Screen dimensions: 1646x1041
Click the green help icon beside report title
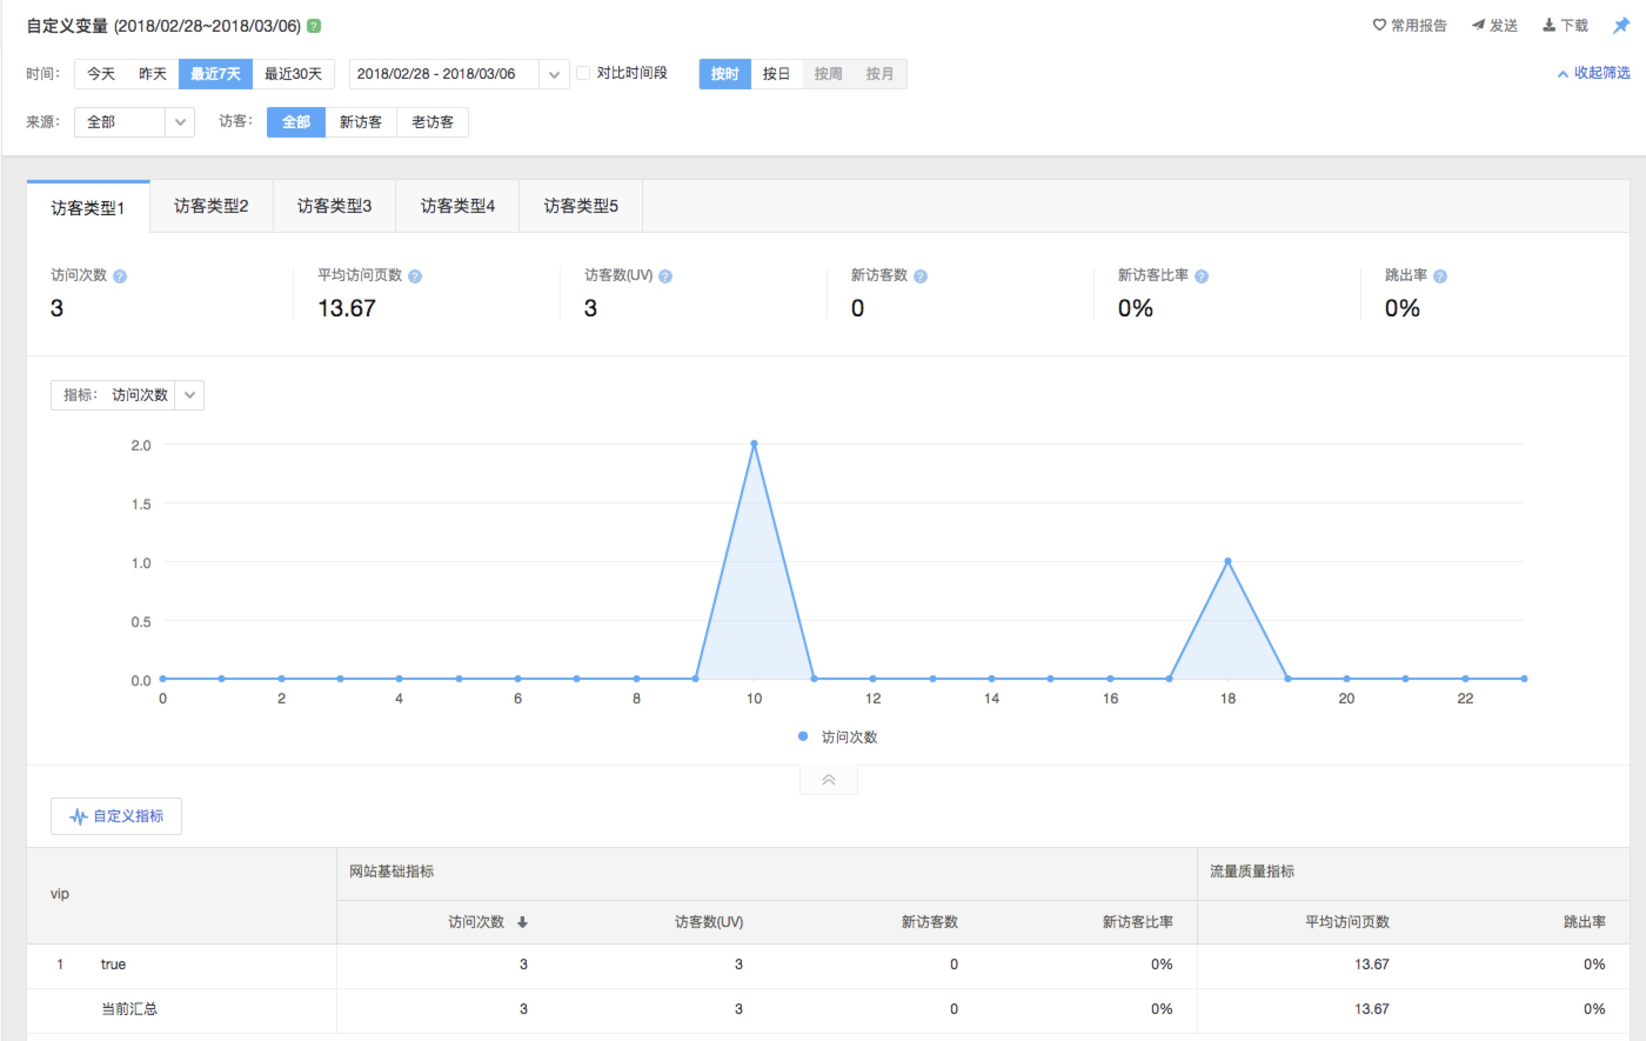[x=314, y=26]
